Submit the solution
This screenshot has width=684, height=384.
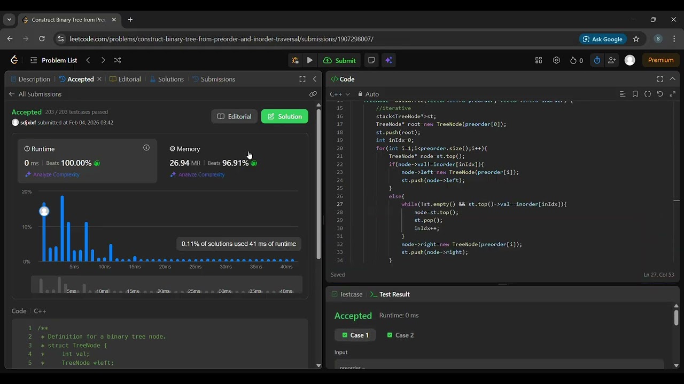click(x=340, y=60)
